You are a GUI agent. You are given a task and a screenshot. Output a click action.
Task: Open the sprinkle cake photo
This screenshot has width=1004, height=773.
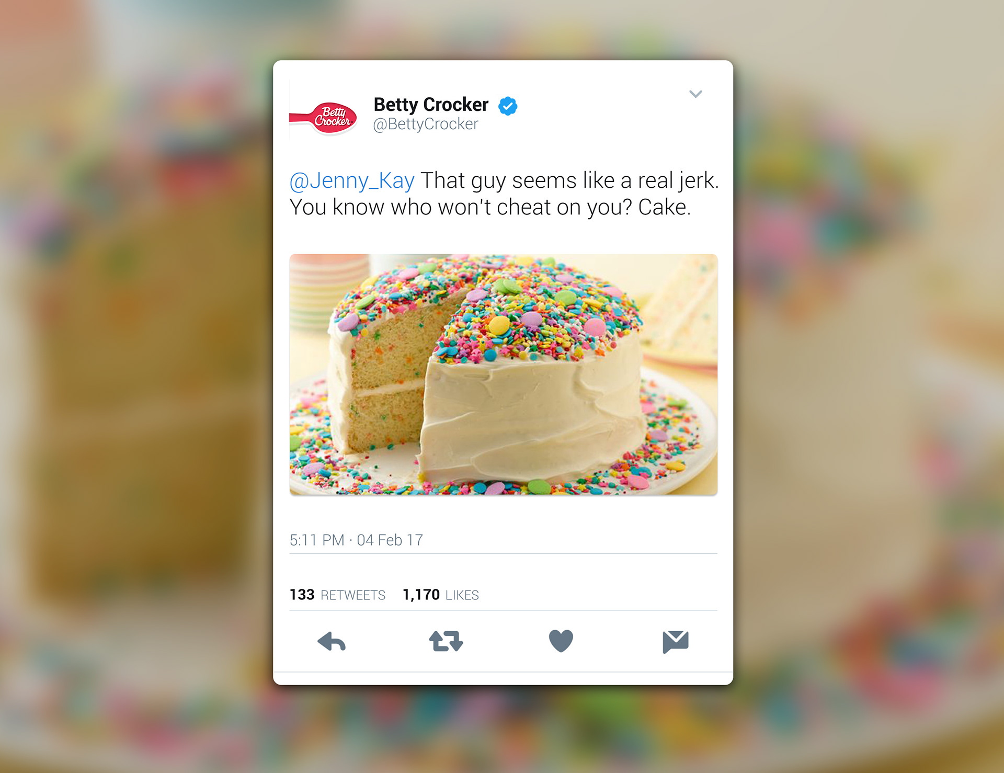tap(504, 374)
